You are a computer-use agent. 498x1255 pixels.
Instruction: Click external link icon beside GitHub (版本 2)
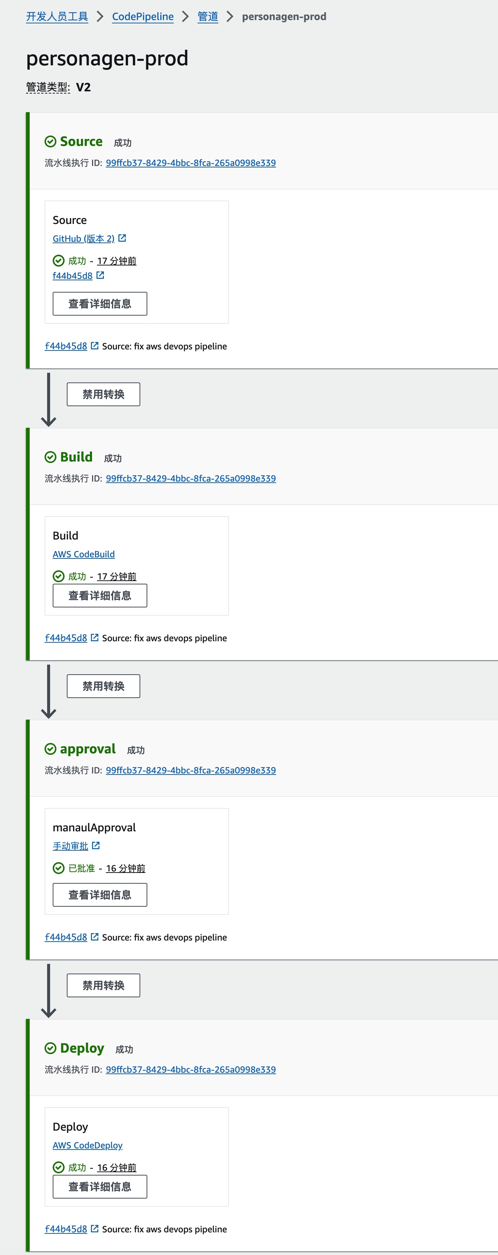coord(122,238)
